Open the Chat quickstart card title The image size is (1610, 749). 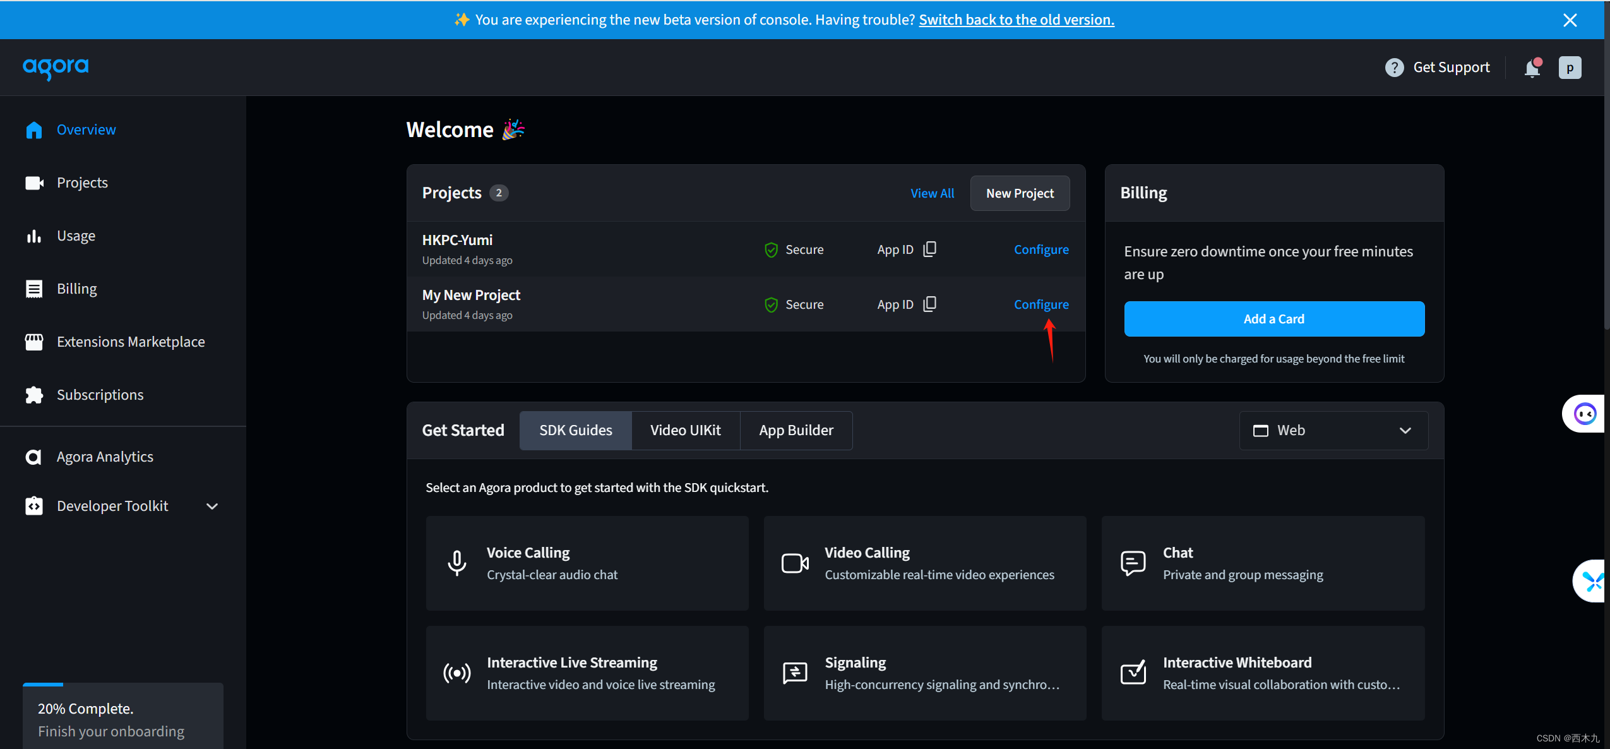pyautogui.click(x=1178, y=553)
